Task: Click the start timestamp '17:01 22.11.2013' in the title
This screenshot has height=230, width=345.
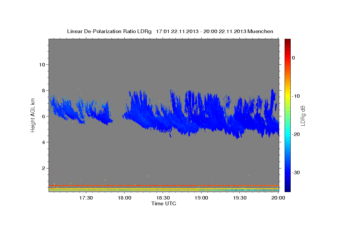Action: (177, 31)
